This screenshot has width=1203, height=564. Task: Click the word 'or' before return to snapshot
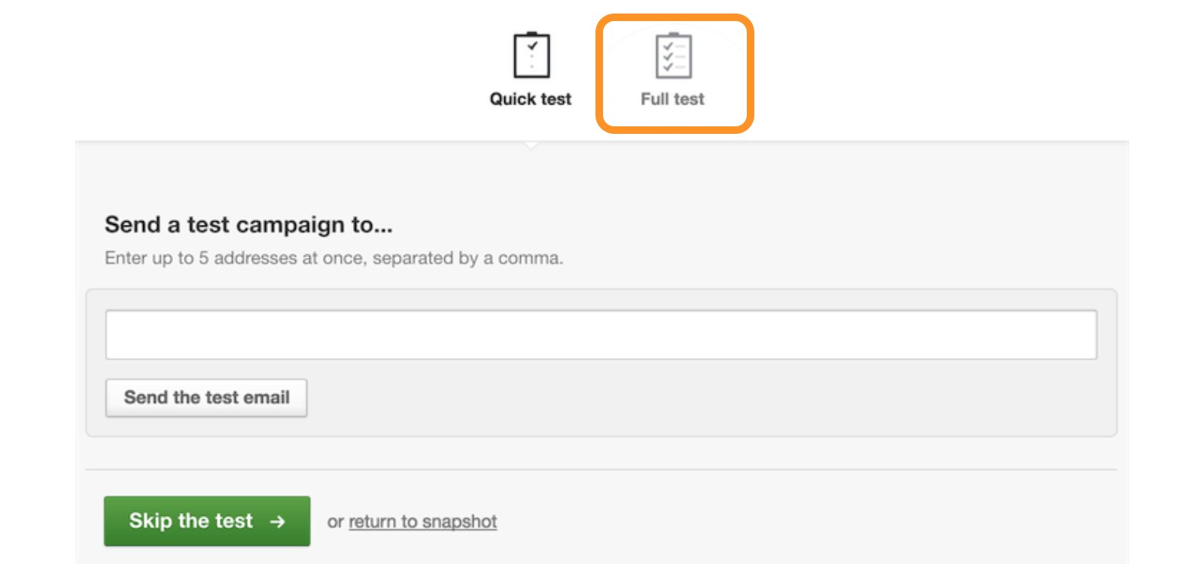336,522
